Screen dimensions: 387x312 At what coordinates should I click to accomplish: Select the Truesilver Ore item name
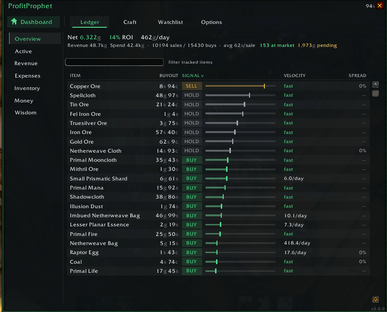click(x=88, y=123)
